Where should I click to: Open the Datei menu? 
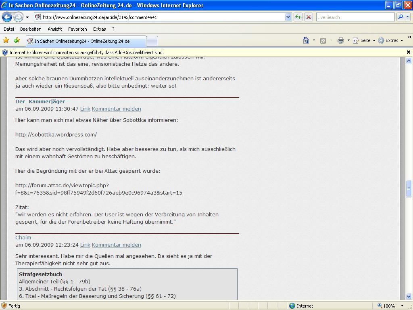click(x=9, y=29)
